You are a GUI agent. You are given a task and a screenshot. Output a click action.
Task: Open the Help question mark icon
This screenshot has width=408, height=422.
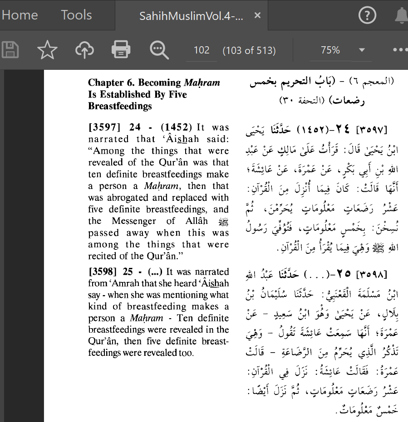(x=367, y=15)
